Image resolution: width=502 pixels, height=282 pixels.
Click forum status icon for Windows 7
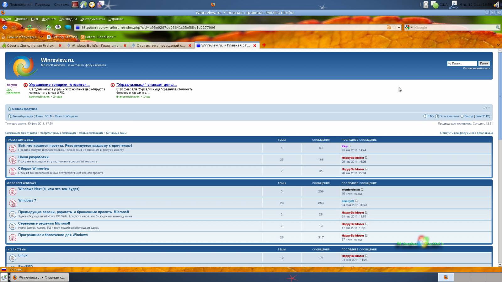click(13, 203)
